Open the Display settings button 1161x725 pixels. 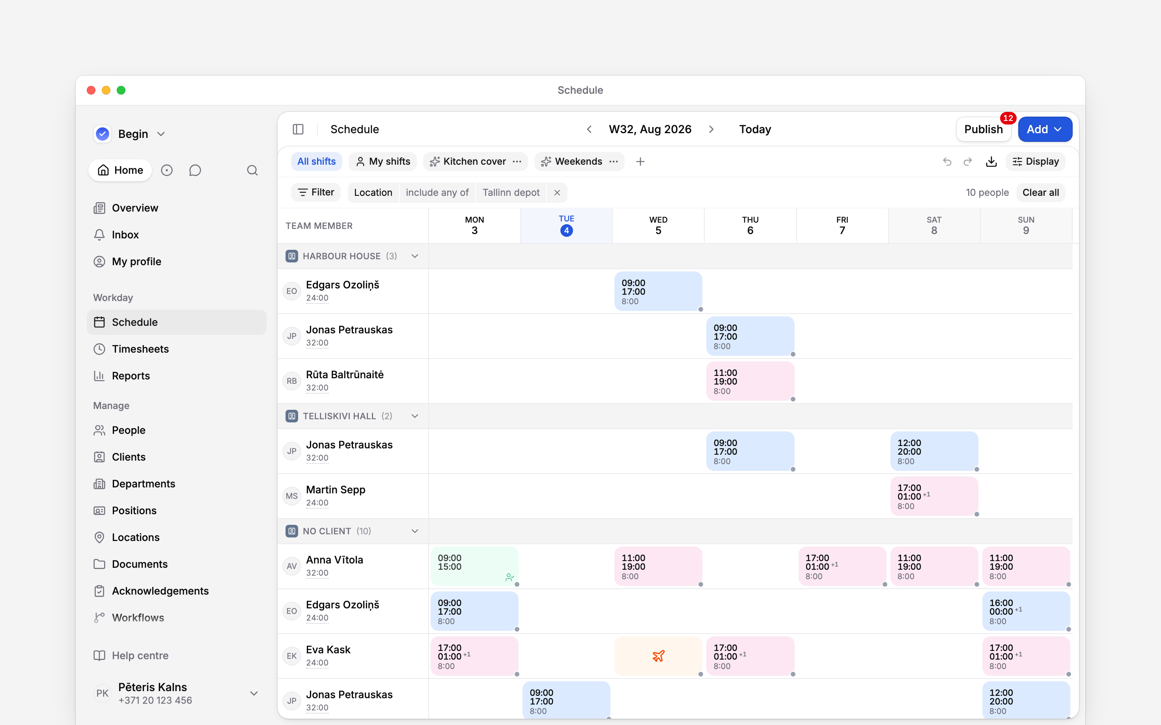1035,162
